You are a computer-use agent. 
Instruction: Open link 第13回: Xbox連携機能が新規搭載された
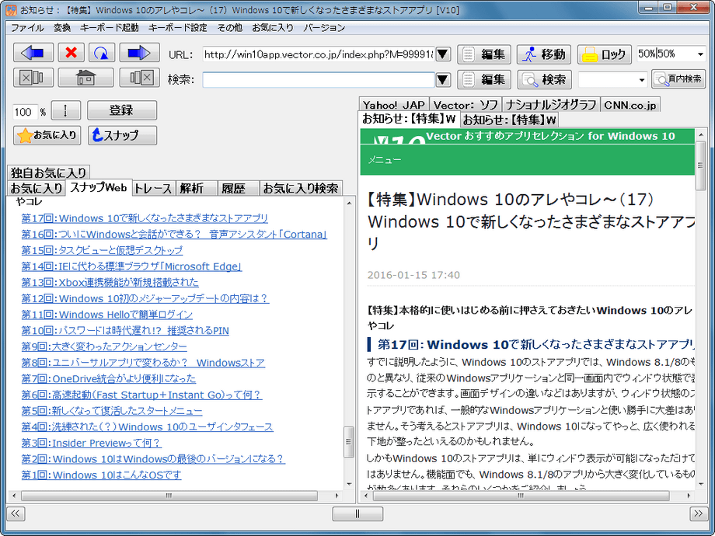(110, 282)
